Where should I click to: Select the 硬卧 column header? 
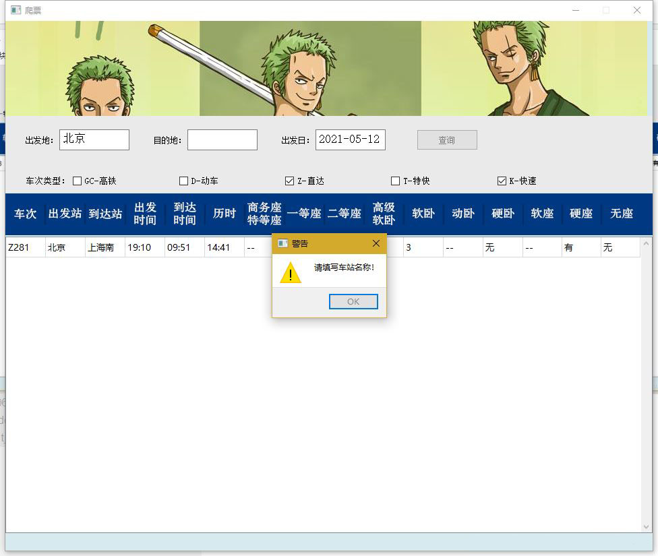click(x=503, y=214)
